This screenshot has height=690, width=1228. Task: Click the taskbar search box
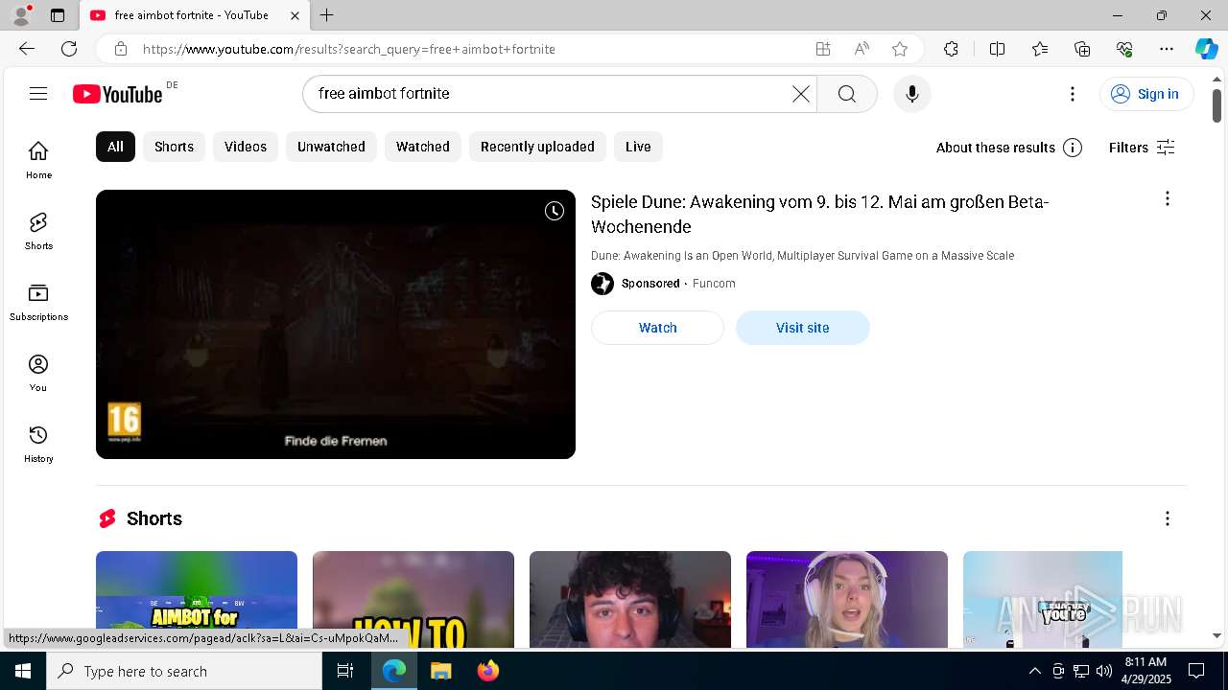point(184,671)
